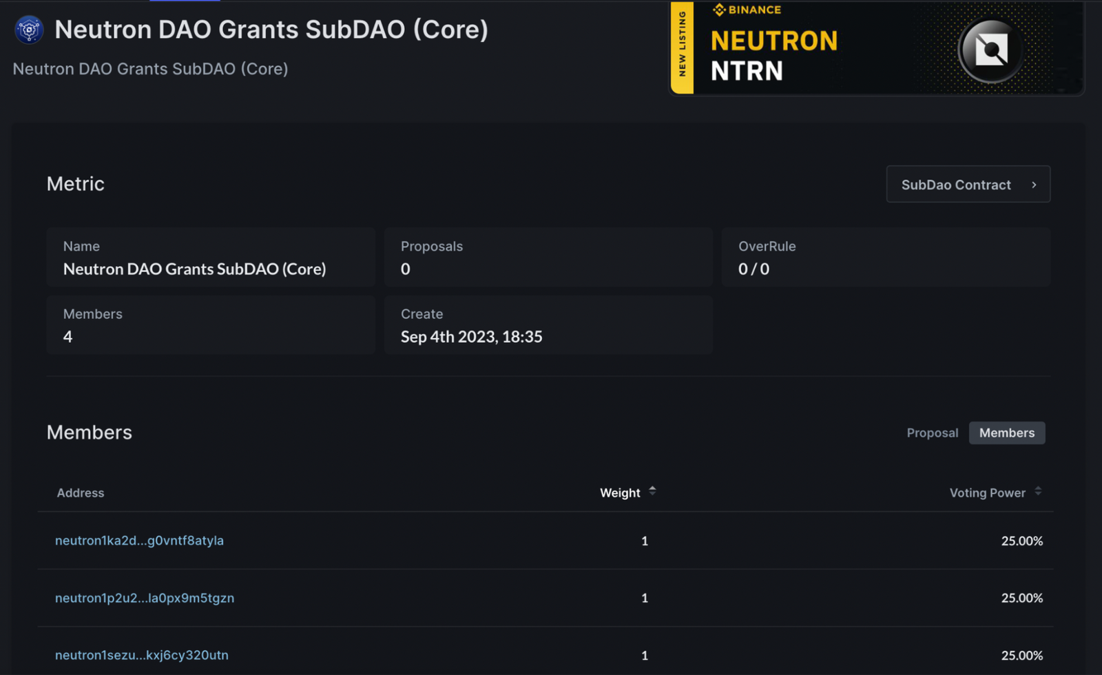Click the subtitle below the page title
This screenshot has width=1102, height=675.
click(150, 69)
